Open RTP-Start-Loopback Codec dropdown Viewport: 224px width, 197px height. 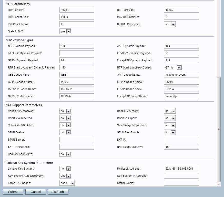pyautogui.click(x=173, y=67)
